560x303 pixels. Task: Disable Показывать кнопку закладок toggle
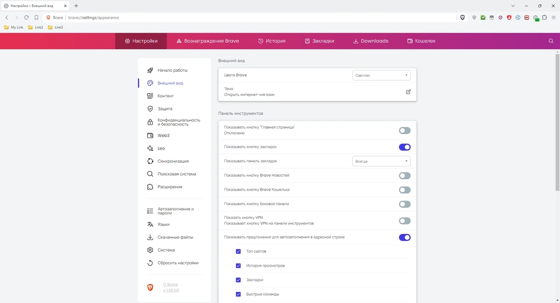pyautogui.click(x=405, y=147)
